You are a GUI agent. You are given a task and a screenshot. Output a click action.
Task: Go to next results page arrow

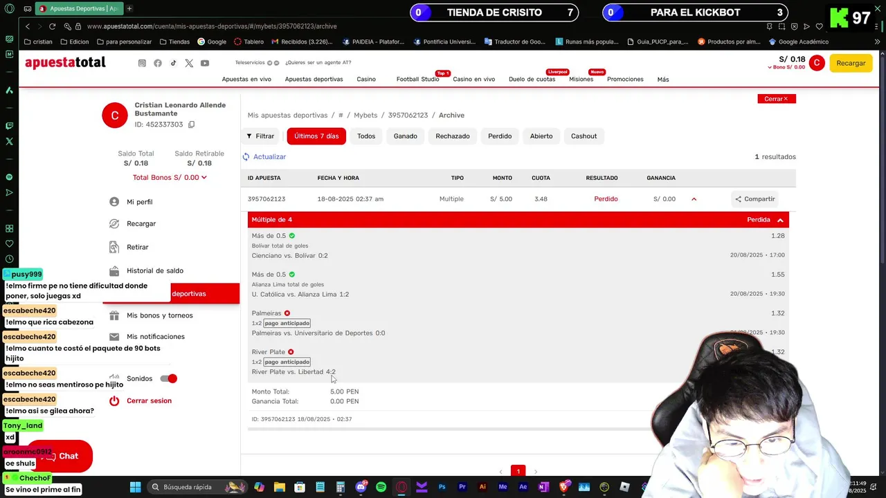pos(535,472)
